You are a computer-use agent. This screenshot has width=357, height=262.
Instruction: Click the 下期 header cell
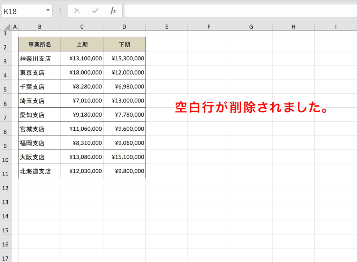(x=124, y=44)
